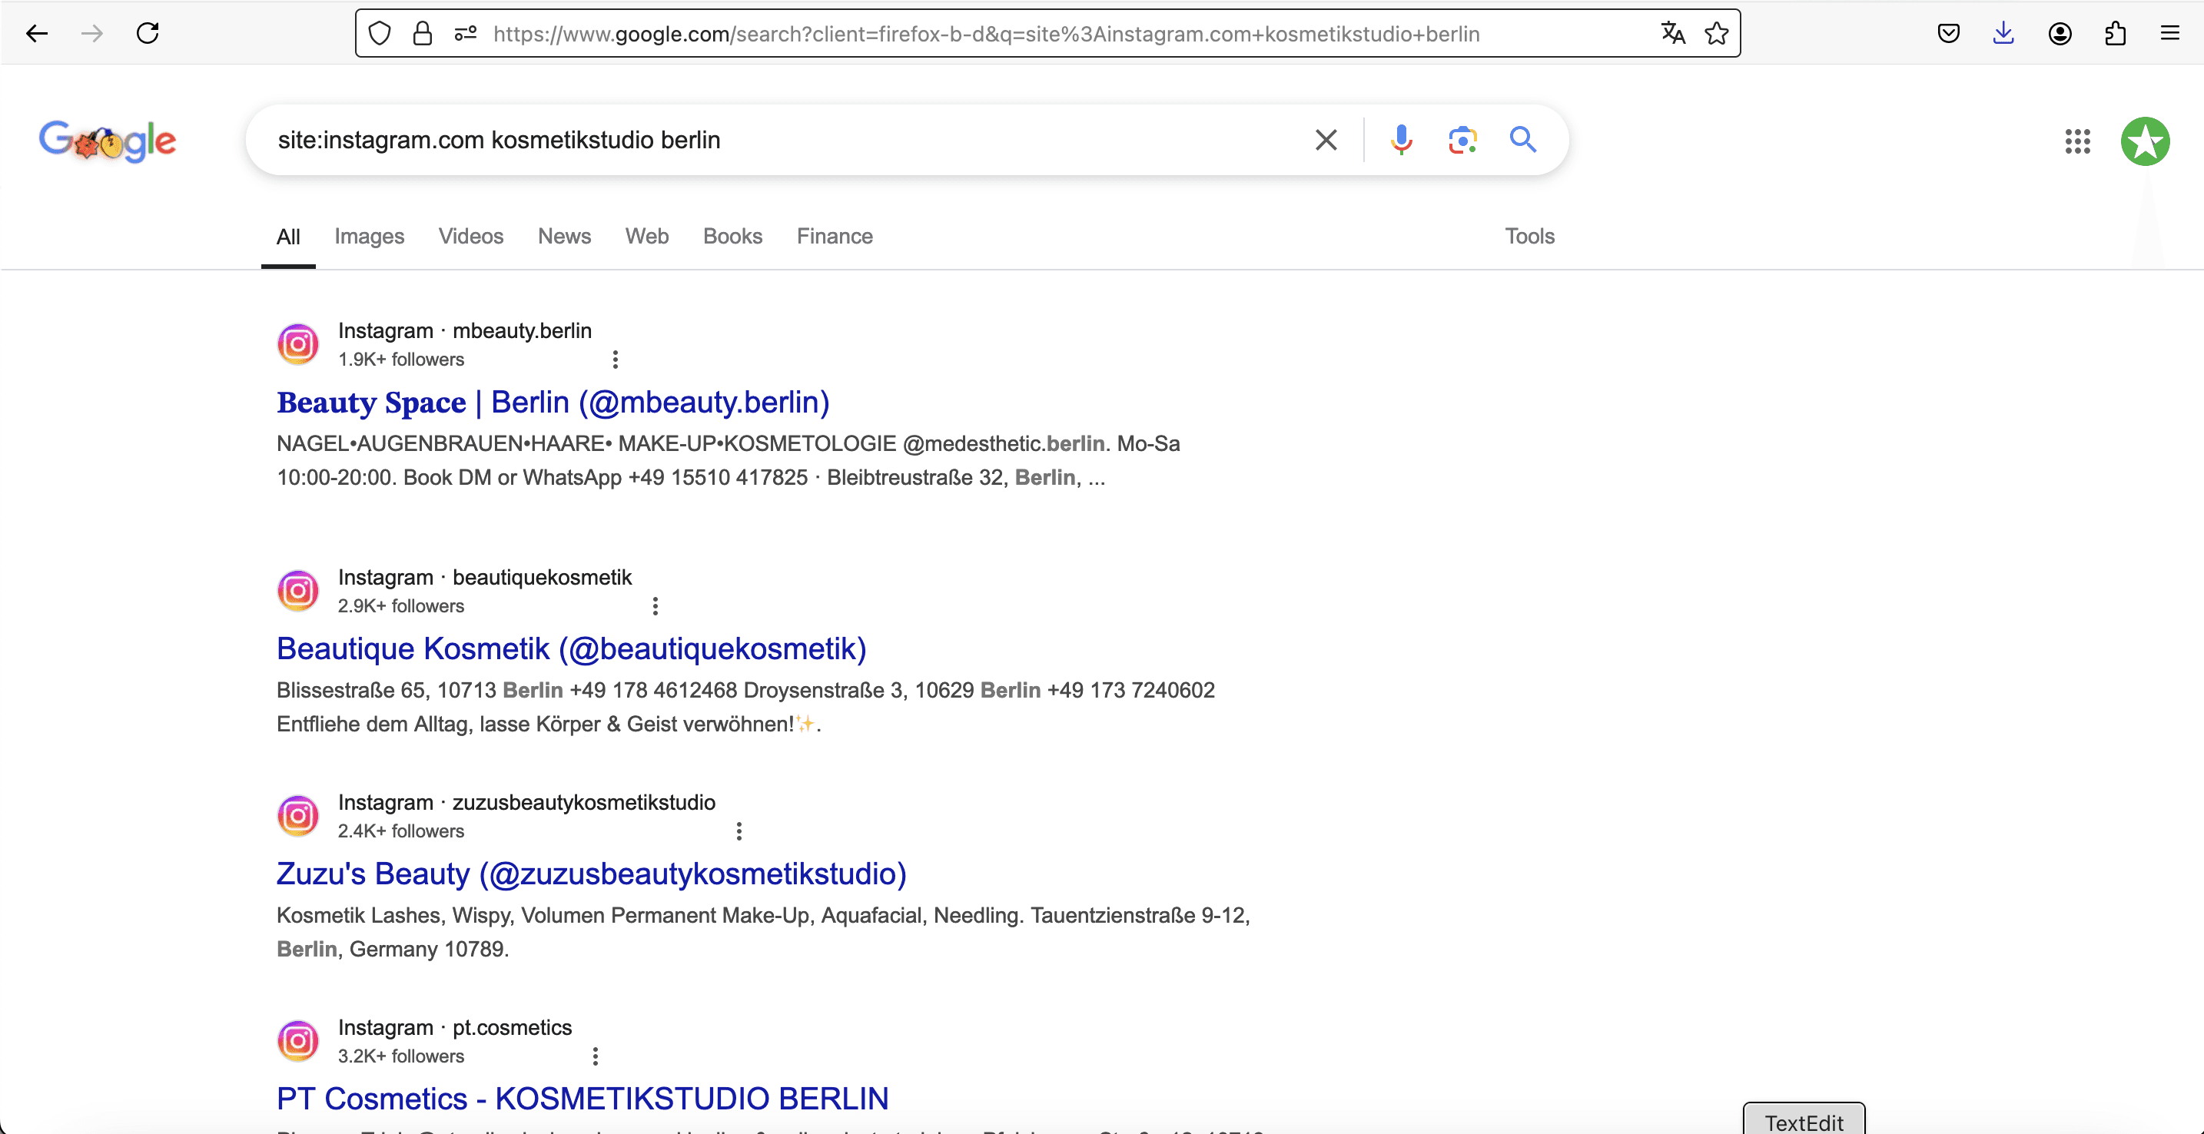Clear the search query with X
Screen dimensions: 2204x1134
(1326, 139)
